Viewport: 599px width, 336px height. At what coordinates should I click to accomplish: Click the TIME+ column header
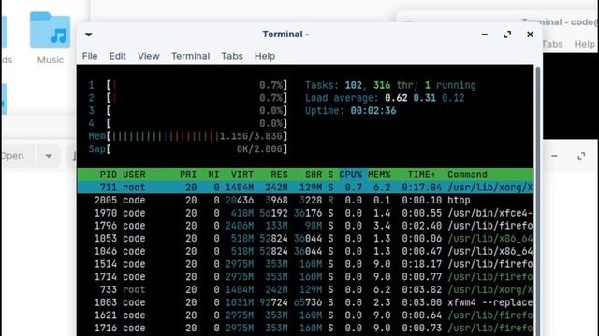click(421, 175)
